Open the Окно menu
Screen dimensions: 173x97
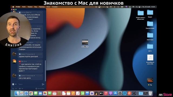click(48, 7)
